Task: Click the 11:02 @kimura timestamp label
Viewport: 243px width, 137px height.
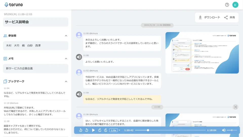Action: pos(90,71)
